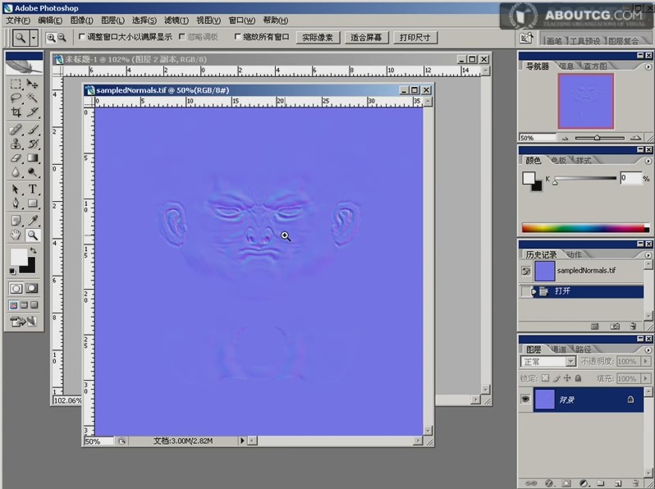This screenshot has width=655, height=489.
Task: Select the Healing Brush tool
Action: click(16, 130)
